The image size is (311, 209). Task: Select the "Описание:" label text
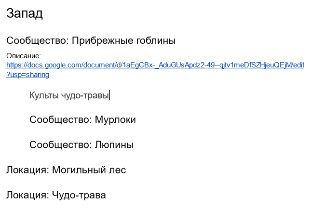pyautogui.click(x=24, y=56)
